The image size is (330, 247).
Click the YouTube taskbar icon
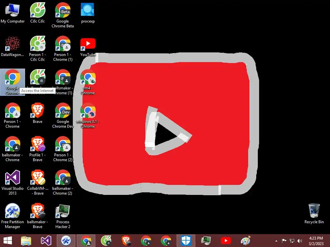click(226, 241)
